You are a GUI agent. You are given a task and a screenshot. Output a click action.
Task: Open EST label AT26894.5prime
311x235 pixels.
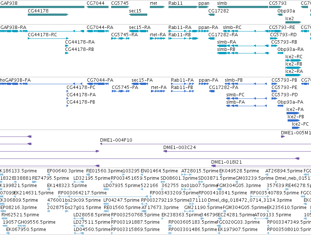284,171
